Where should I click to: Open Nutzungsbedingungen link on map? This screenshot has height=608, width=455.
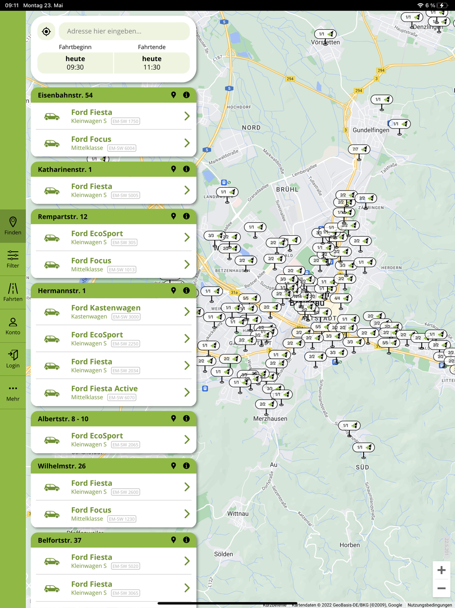click(430, 605)
